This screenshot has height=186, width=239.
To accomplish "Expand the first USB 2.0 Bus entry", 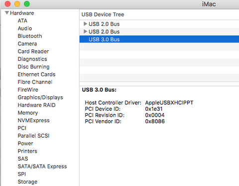I will [85, 24].
